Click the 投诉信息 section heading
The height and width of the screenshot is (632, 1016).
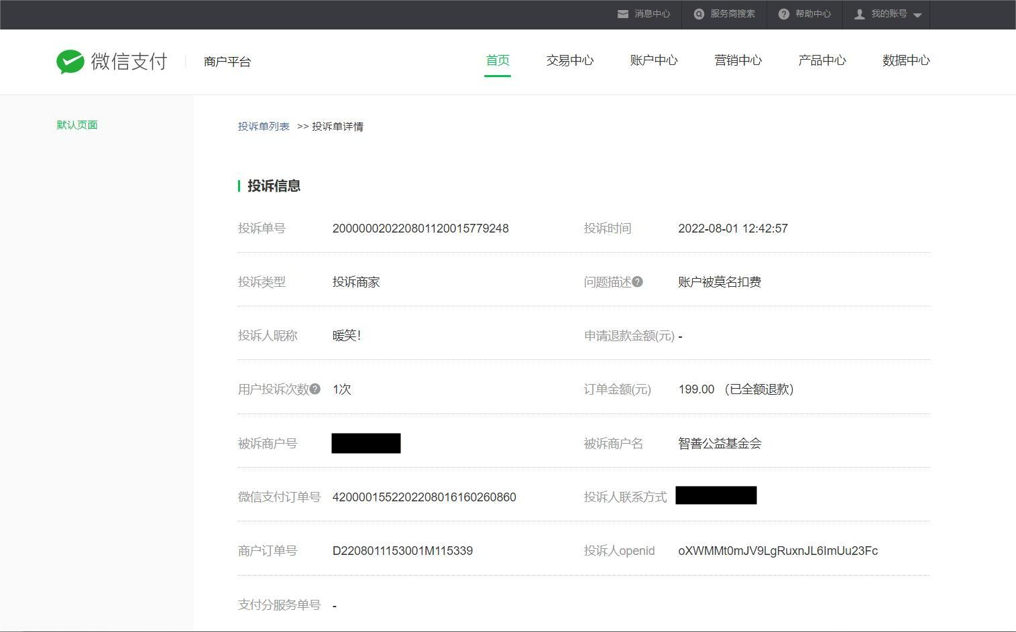tap(274, 186)
